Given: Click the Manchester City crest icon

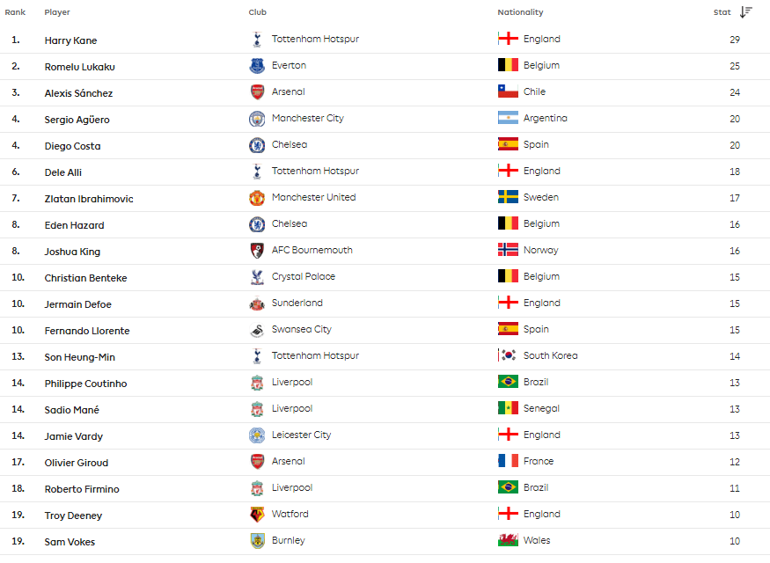Looking at the screenshot, I should (257, 119).
